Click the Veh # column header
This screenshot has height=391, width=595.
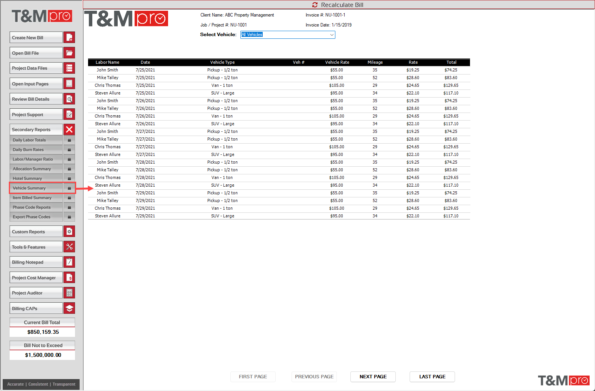tap(298, 62)
